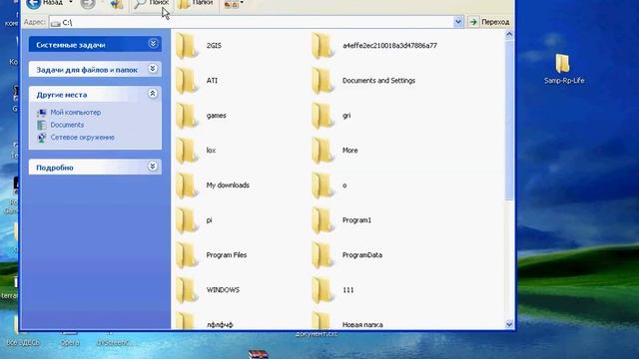Select the More folder icon
The width and height of the screenshot is (639, 359).
click(x=323, y=151)
